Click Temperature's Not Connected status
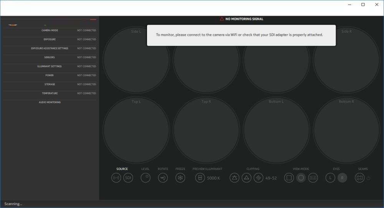The width and height of the screenshot is (384, 208). (x=87, y=93)
